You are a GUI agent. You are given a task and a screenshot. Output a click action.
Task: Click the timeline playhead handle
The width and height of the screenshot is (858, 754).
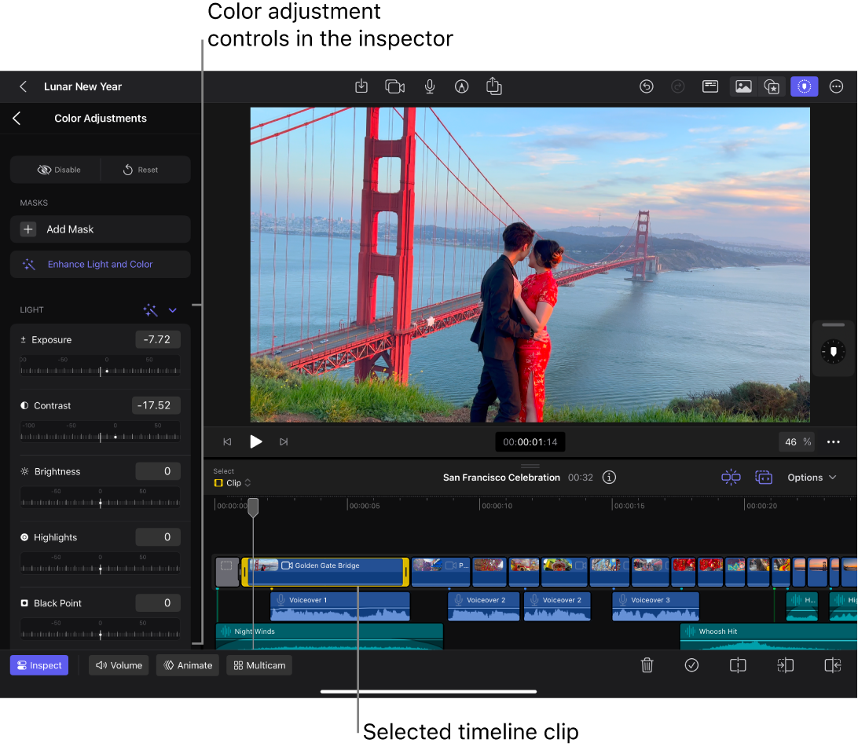pos(253,507)
